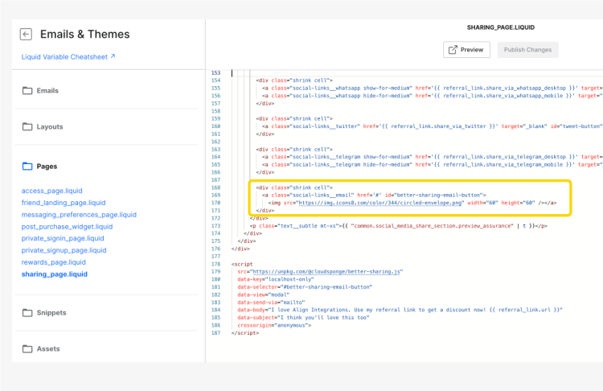Expand the Emails section

(x=47, y=91)
